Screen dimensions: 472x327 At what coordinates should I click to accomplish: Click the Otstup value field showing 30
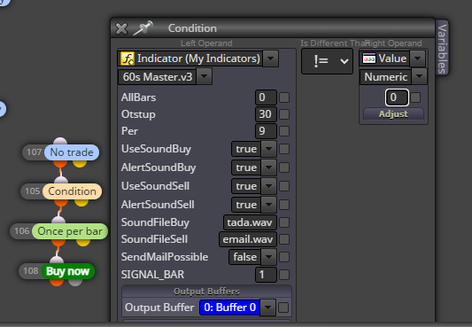266,114
